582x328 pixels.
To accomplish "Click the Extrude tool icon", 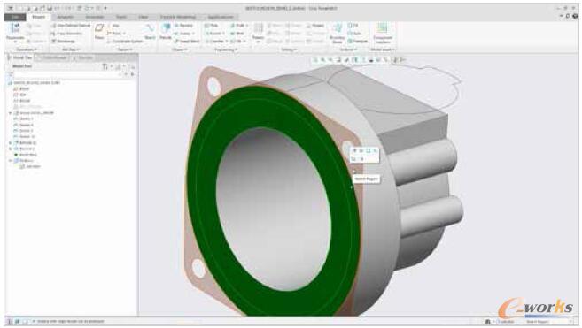I will tap(165, 31).
